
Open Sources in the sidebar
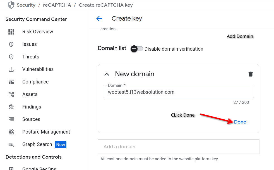click(x=31, y=119)
